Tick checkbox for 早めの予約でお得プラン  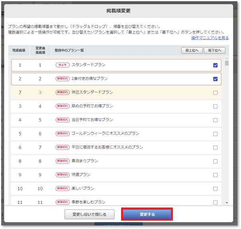[216, 106]
